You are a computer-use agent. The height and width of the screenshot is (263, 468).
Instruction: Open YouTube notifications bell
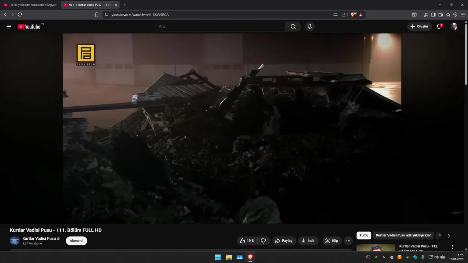(439, 26)
